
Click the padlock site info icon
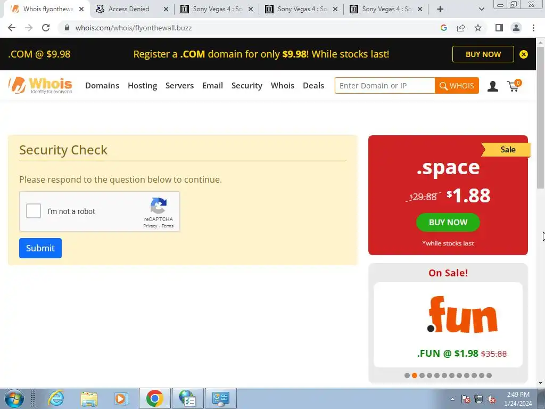pos(67,28)
